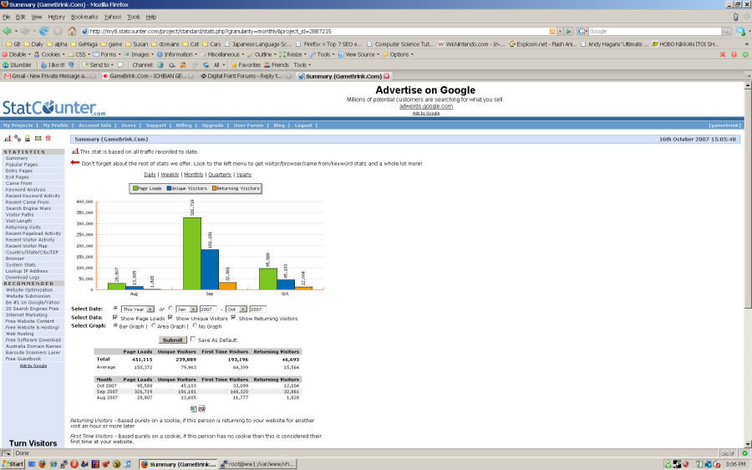Uncheck the Show Page Loads checkbox
Image resolution: width=752 pixels, height=470 pixels.
click(114, 318)
